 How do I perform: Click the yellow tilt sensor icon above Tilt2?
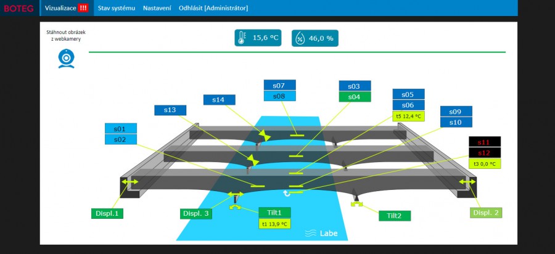pos(356,203)
